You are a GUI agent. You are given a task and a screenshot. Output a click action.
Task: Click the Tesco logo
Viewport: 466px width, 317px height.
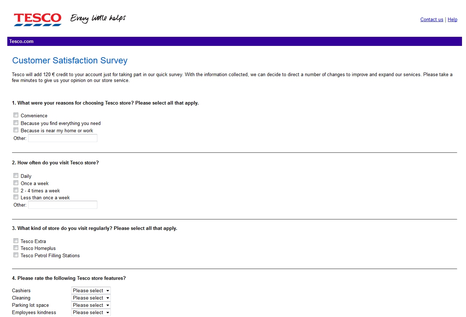coord(38,19)
